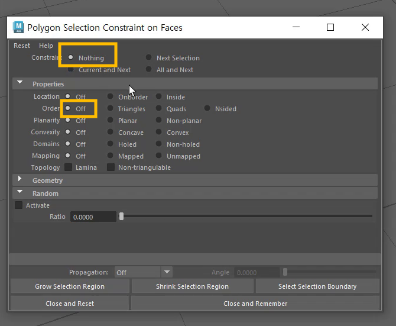396x326 pixels.
Task: Choose the All and Next constraint
Action: pos(148,69)
